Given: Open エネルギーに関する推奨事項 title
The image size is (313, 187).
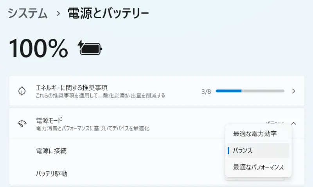Looking at the screenshot, I should 72,87.
